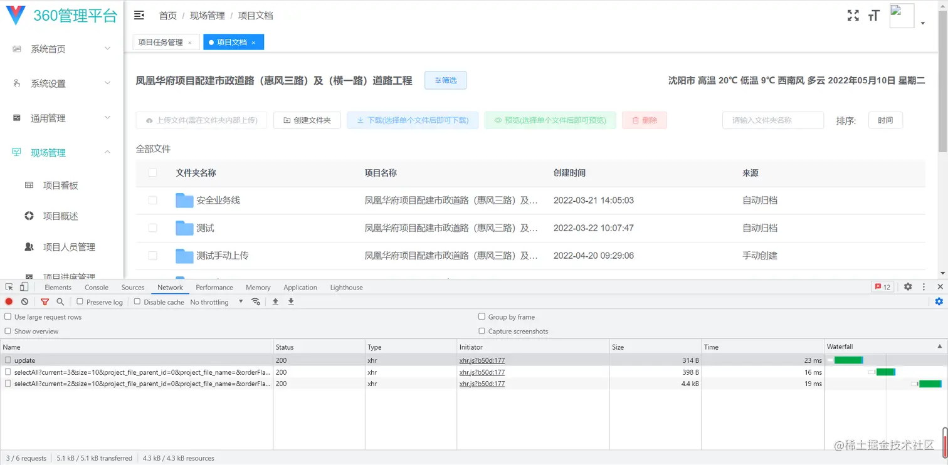Click the 项目看板 menu icon
948x465 pixels.
(29, 185)
